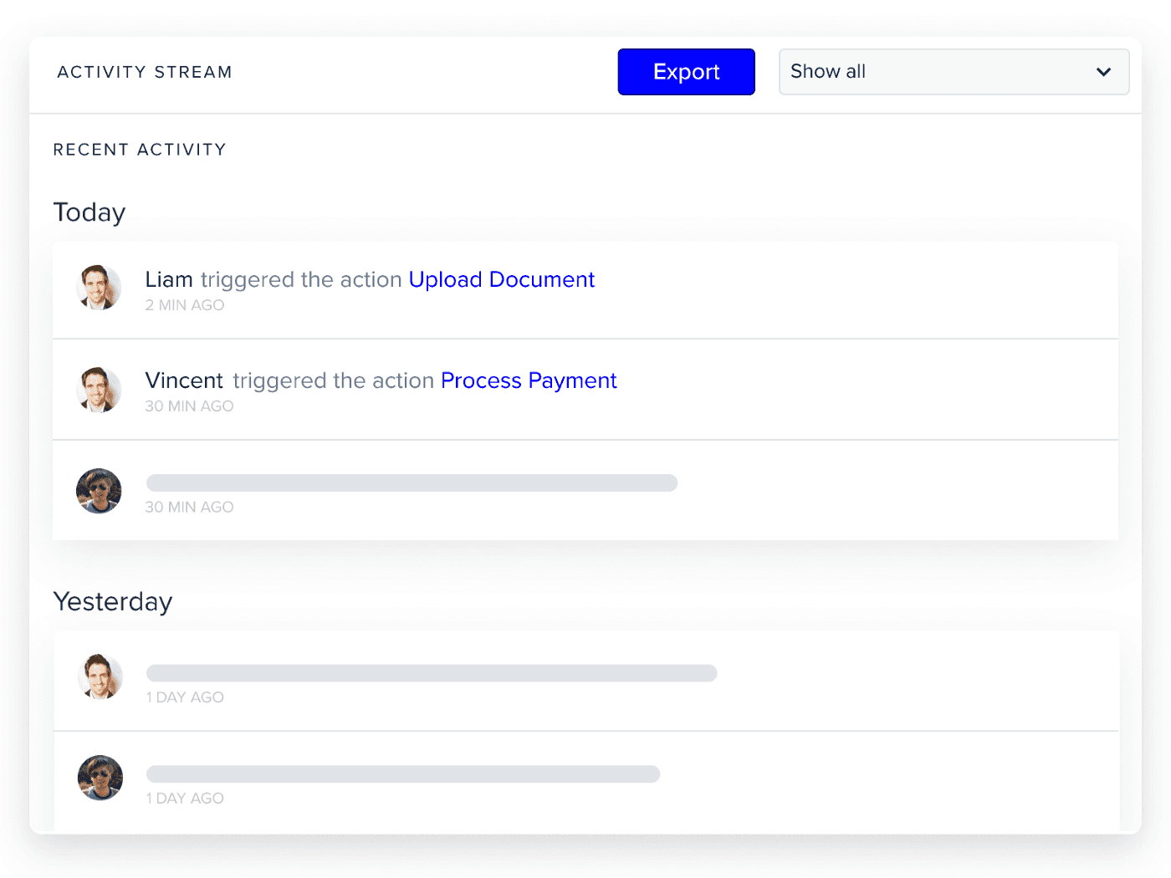The height and width of the screenshot is (878, 1171).
Task: Click Vincent's avatar photo
Action: click(99, 390)
